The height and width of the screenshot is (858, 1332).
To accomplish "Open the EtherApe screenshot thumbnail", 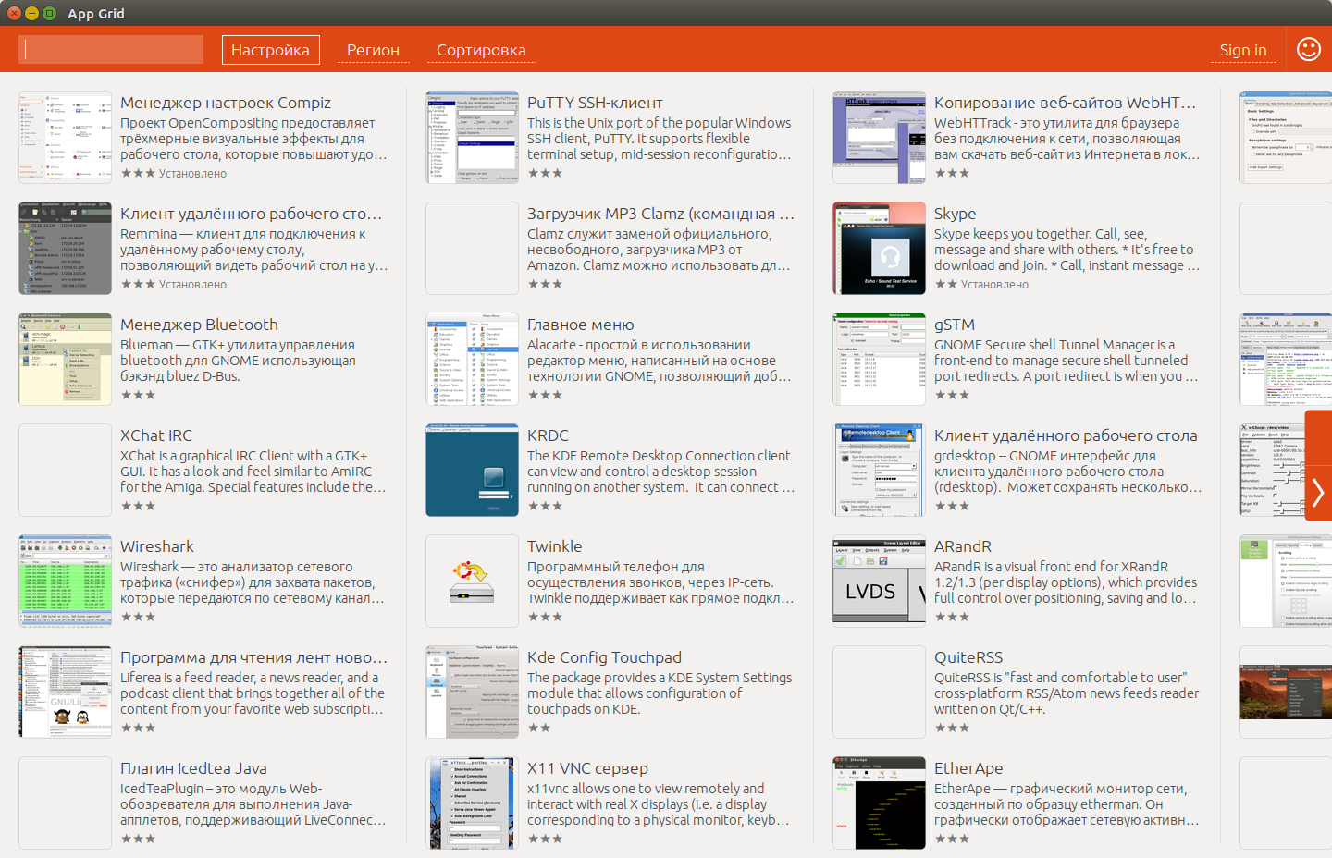I will pos(879,803).
